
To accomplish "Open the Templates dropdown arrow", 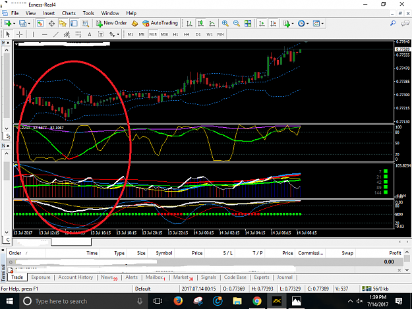I will (322, 24).
